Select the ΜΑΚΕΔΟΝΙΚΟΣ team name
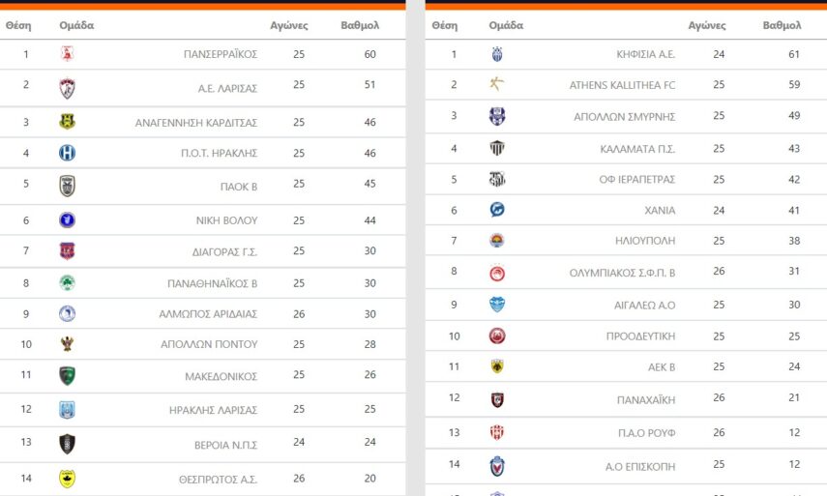The image size is (827, 496). (x=222, y=376)
